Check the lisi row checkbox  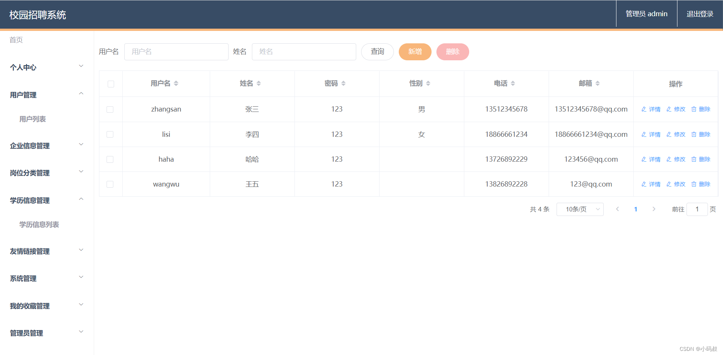(110, 135)
